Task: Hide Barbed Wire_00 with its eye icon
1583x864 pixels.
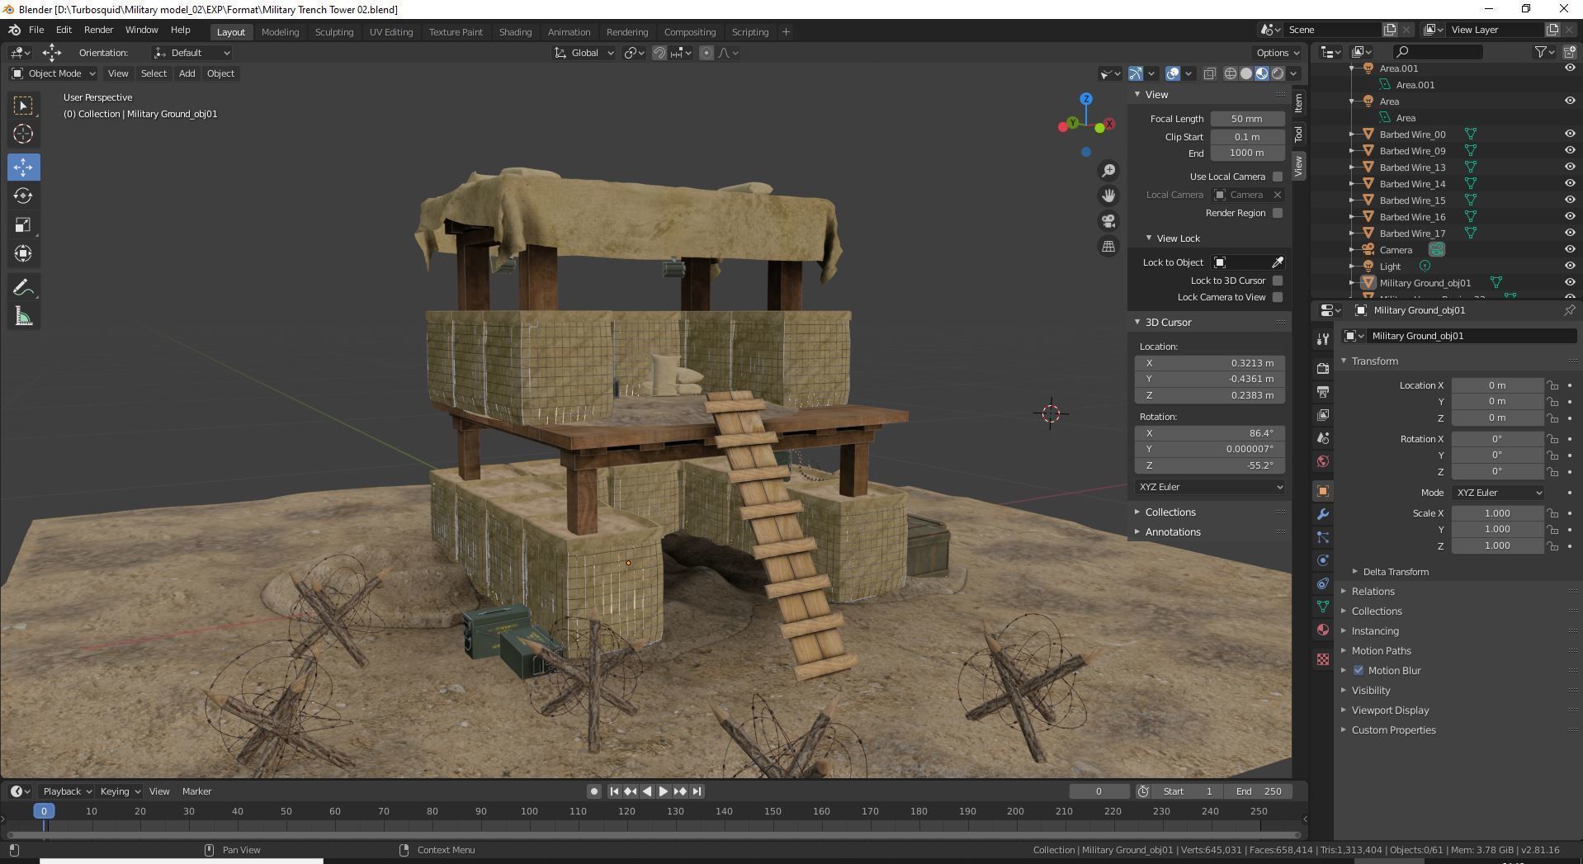Action: (x=1569, y=134)
